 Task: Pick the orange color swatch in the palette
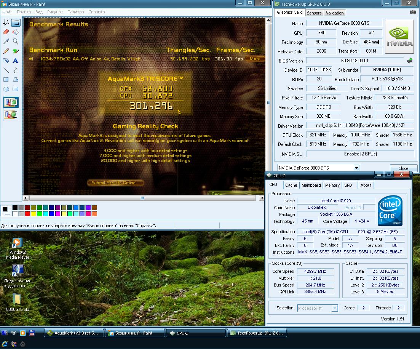[94, 214]
